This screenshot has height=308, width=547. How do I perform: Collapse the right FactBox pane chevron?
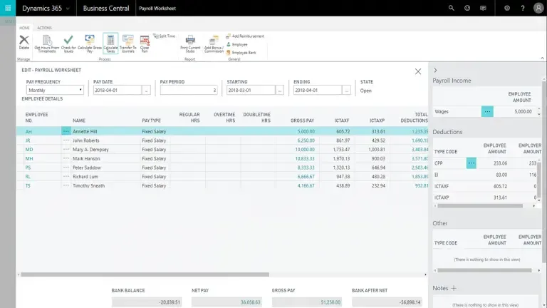tap(435, 71)
